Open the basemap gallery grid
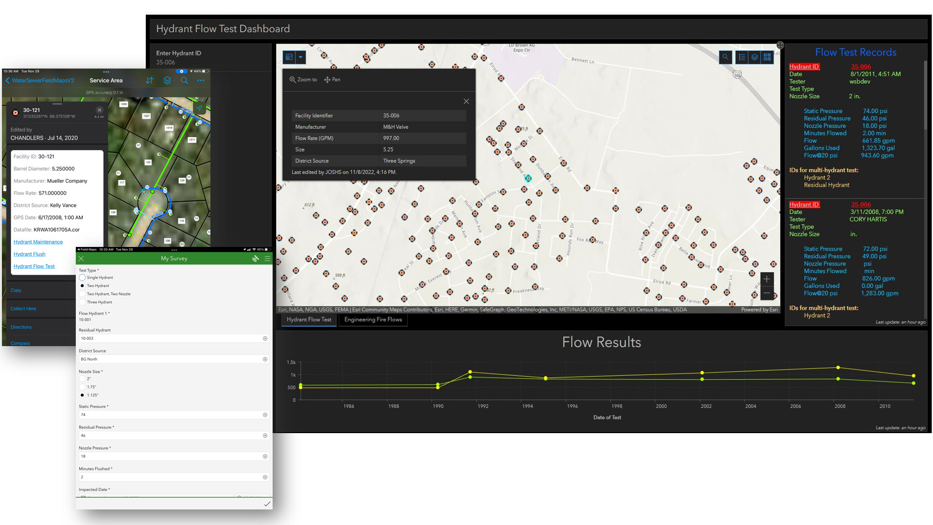This screenshot has height=525, width=933. [x=767, y=57]
